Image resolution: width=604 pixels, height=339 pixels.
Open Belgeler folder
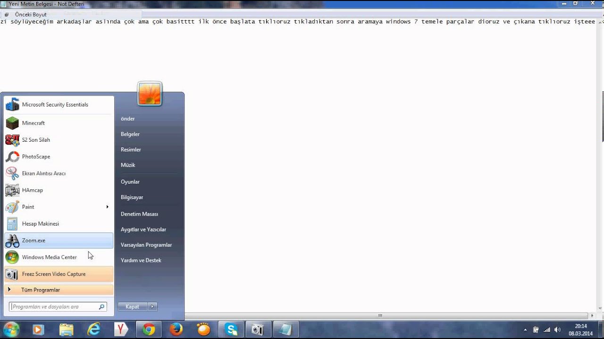point(130,134)
